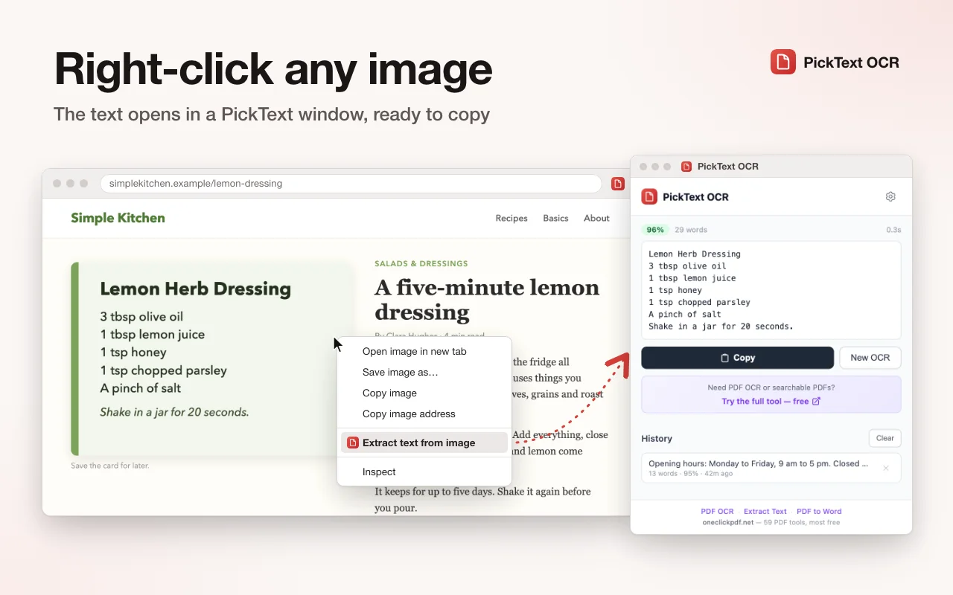Click the 96% confidence badge
This screenshot has height=595, width=953.
(x=655, y=230)
